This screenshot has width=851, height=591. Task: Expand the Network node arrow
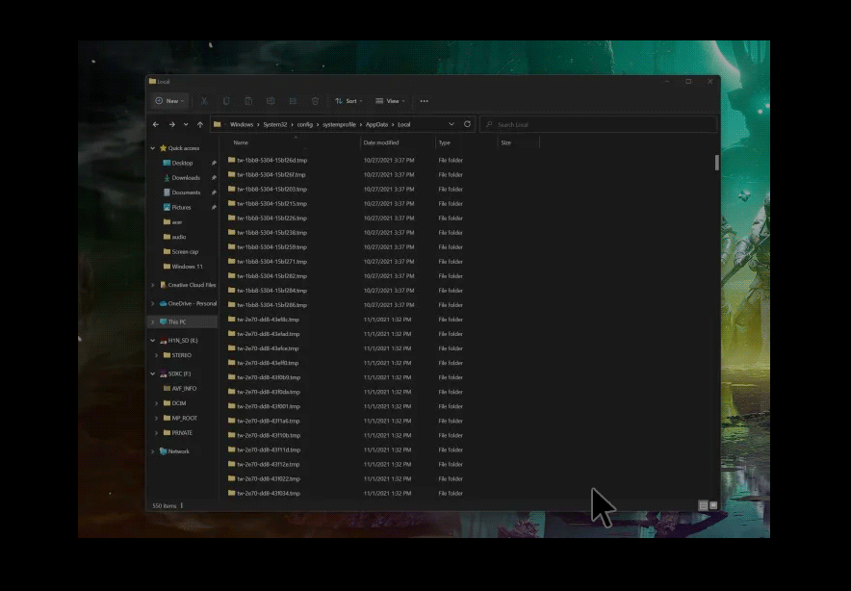(152, 451)
